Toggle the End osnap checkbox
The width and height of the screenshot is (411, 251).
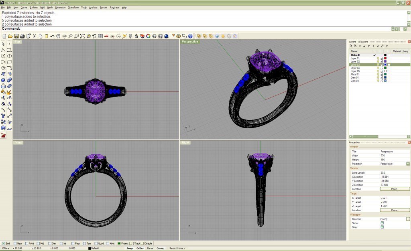[x=4, y=243]
